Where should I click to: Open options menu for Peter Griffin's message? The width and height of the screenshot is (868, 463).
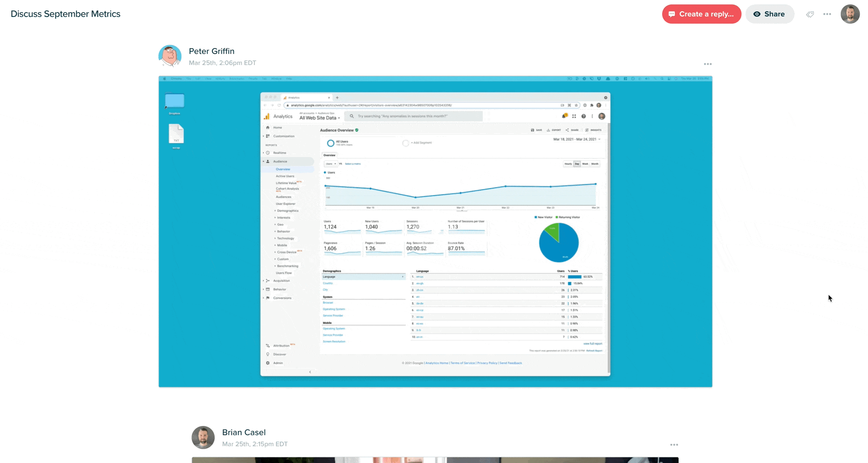click(707, 64)
